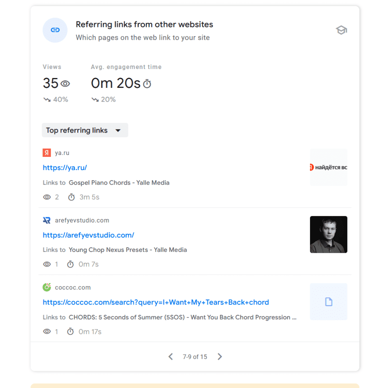
Task: Click the document placeholder icon for coccoc
Action: click(x=328, y=302)
